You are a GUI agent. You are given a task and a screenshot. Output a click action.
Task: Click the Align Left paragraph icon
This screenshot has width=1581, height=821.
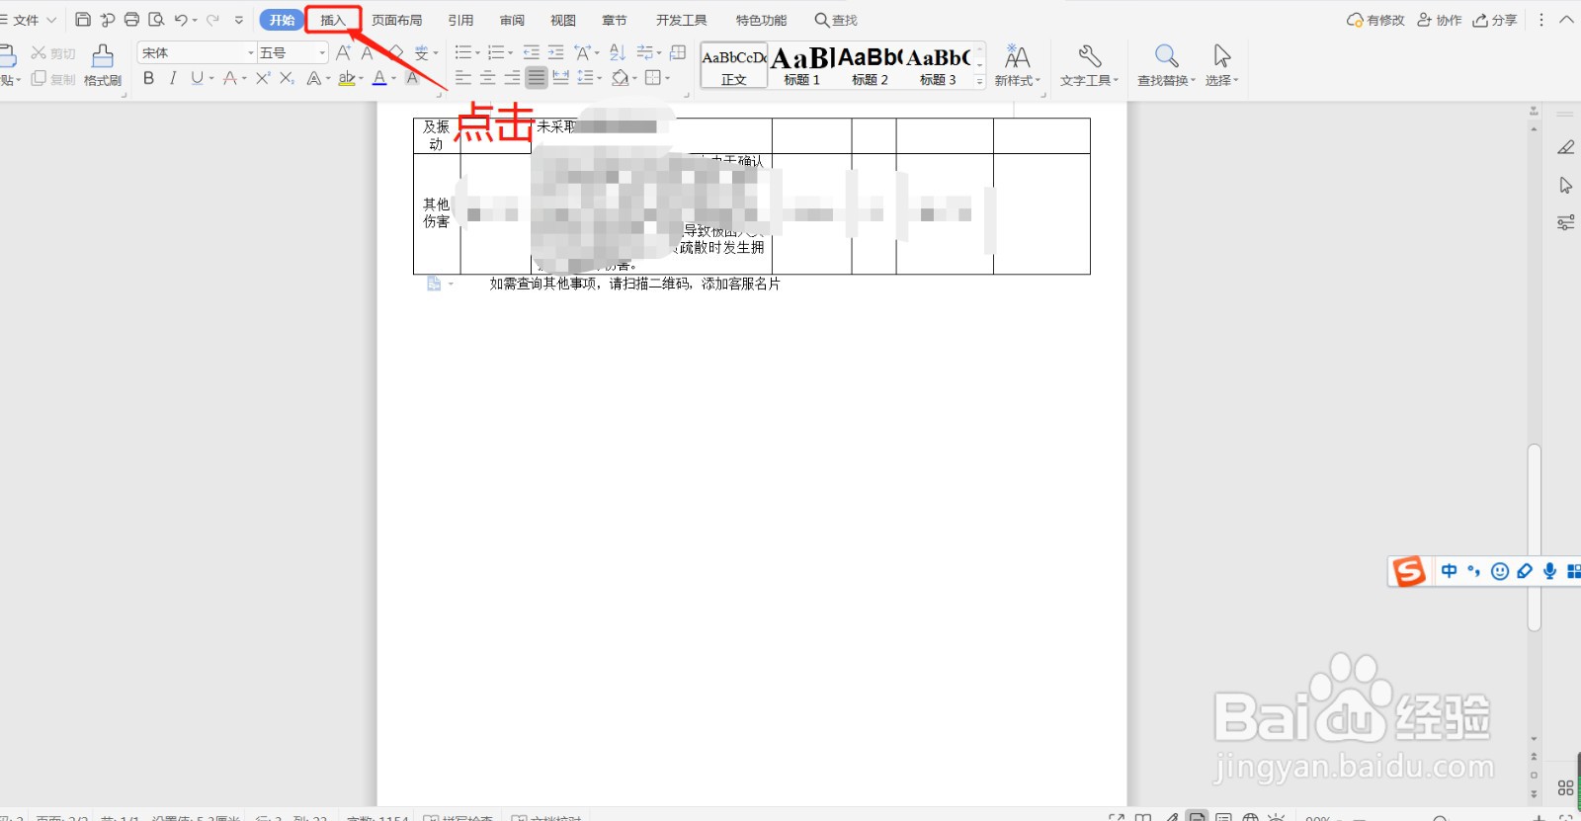click(x=463, y=78)
